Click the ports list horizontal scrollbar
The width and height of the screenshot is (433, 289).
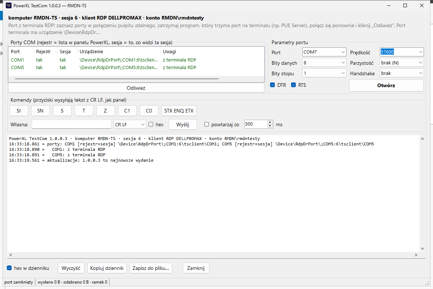coord(117,79)
